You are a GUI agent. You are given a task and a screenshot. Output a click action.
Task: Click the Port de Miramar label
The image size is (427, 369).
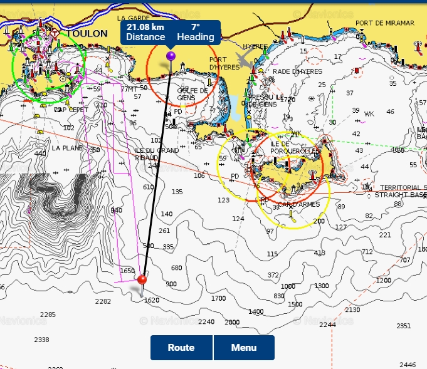point(385,23)
